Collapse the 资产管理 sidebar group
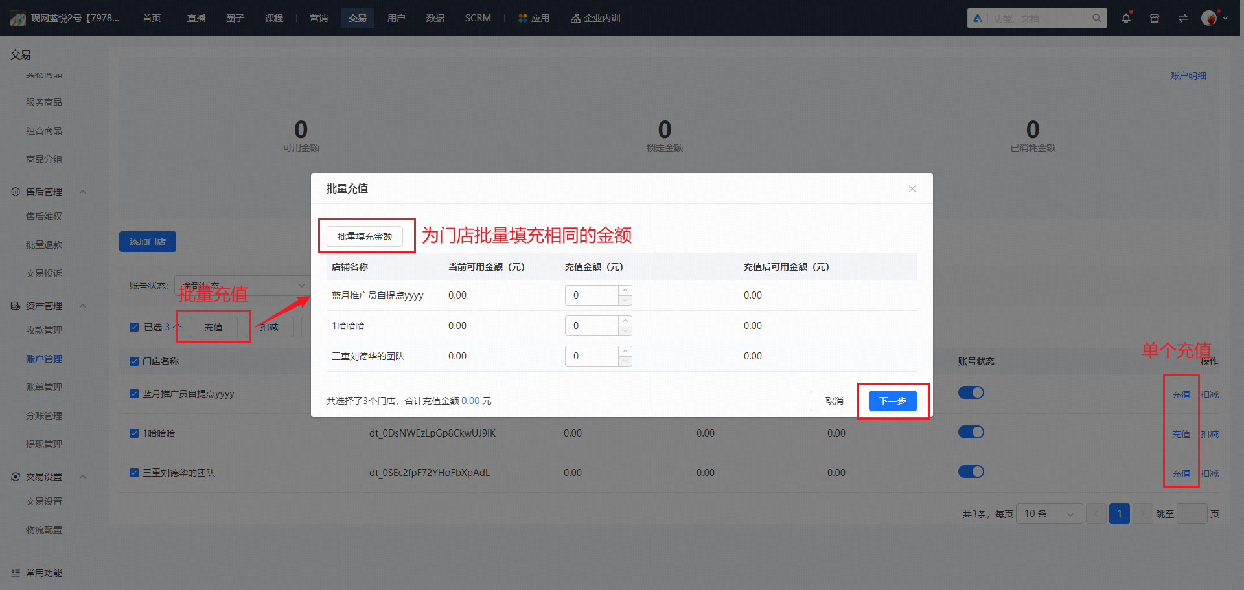Screen dimensions: 1244x590 tap(82, 306)
